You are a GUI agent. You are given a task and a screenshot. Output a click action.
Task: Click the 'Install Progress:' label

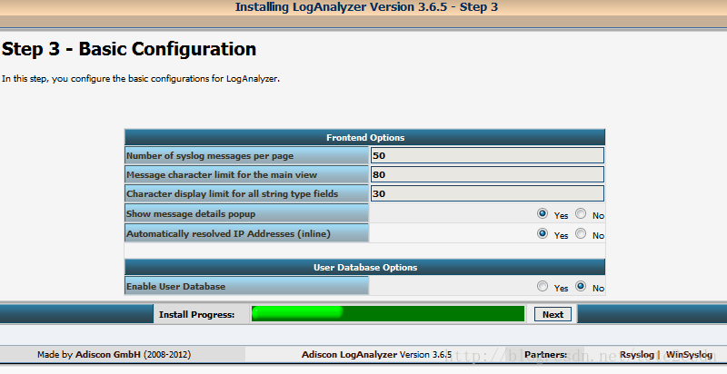click(x=196, y=314)
